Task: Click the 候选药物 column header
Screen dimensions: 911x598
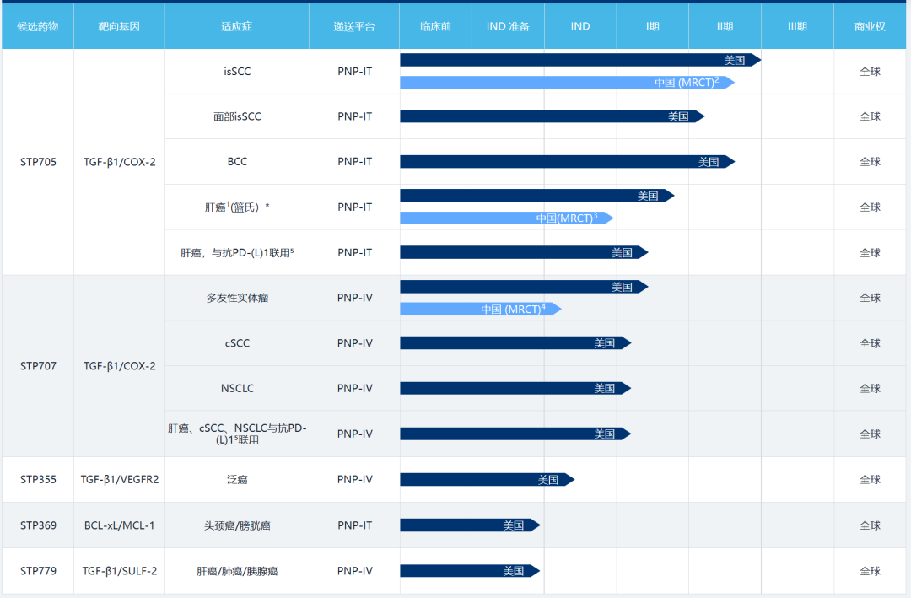Action: (x=37, y=26)
